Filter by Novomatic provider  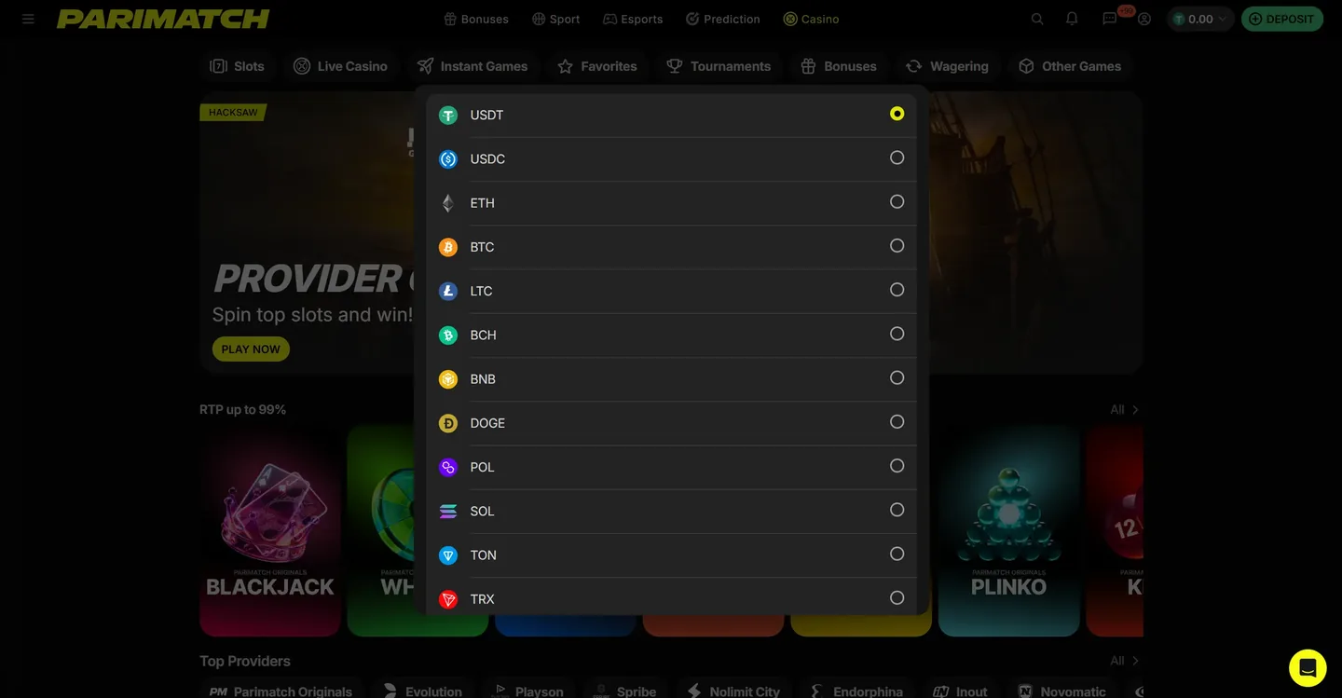point(1062,691)
